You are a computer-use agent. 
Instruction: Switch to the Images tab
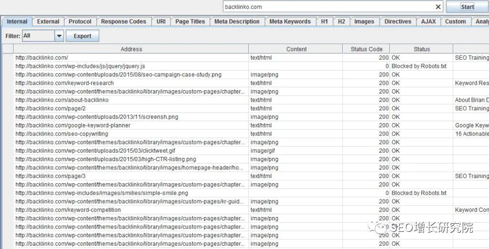point(364,21)
